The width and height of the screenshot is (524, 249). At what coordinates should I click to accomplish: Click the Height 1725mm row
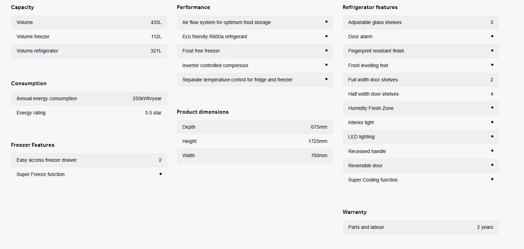(x=255, y=141)
